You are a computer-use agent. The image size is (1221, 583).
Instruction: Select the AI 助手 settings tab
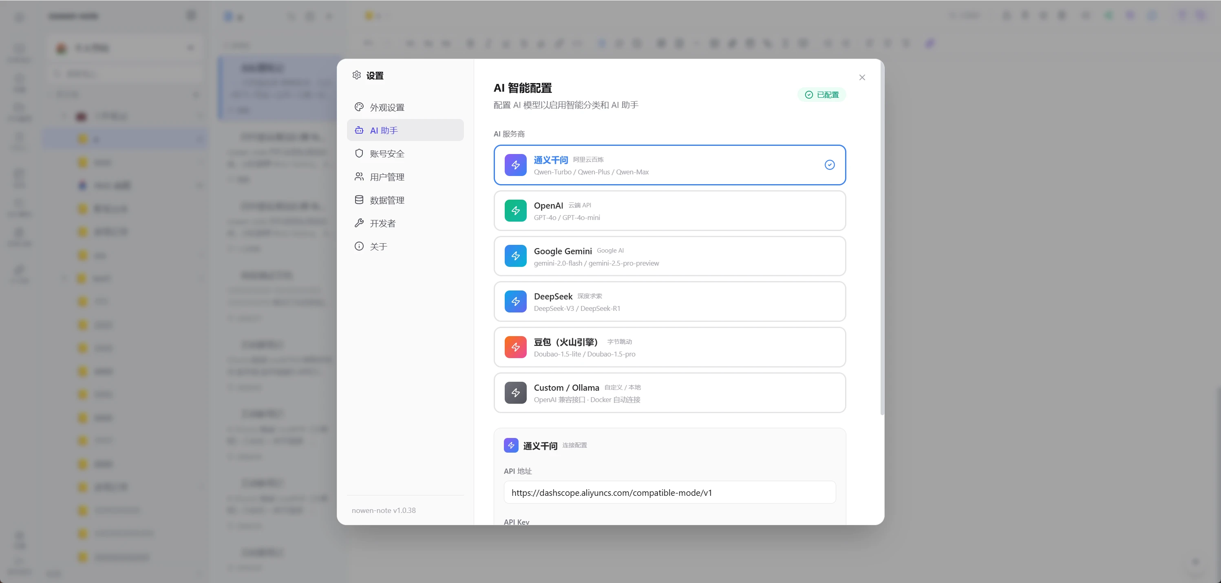point(405,130)
